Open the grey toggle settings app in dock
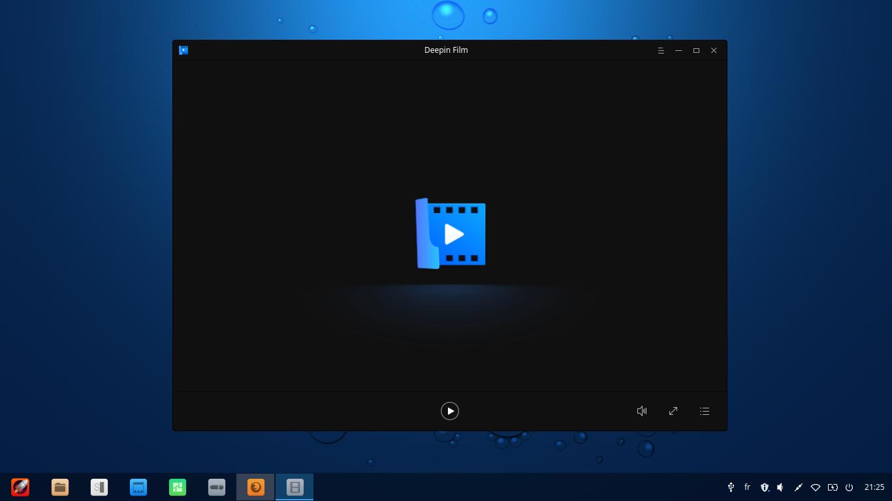Screen dimensions: 892x501 [x=217, y=487]
